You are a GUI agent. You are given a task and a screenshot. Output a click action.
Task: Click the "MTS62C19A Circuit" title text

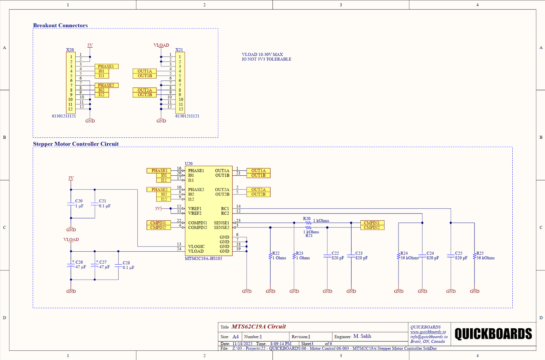259,327
